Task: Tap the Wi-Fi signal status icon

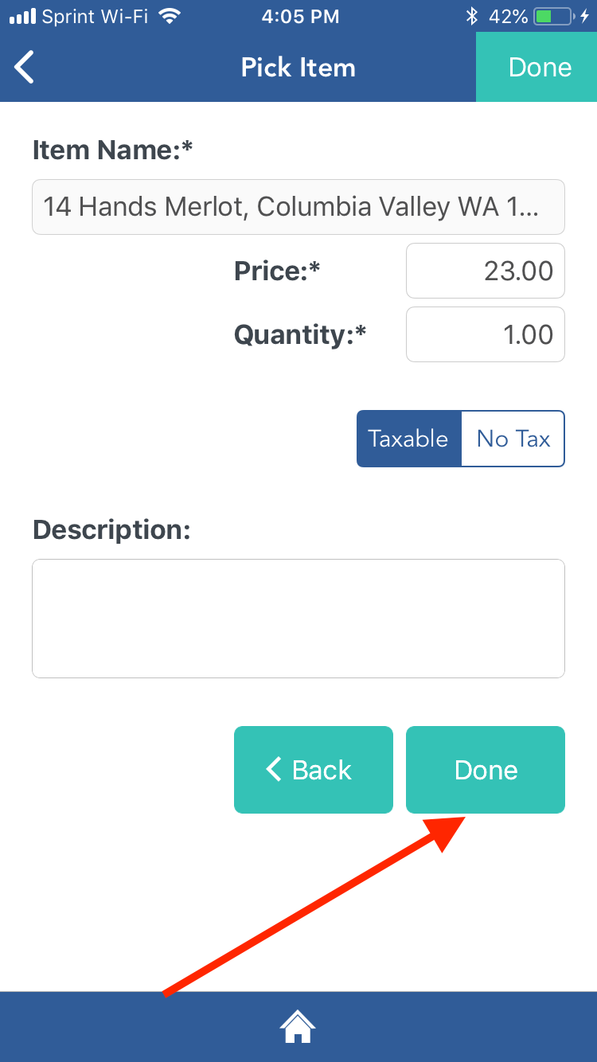Action: click(169, 17)
